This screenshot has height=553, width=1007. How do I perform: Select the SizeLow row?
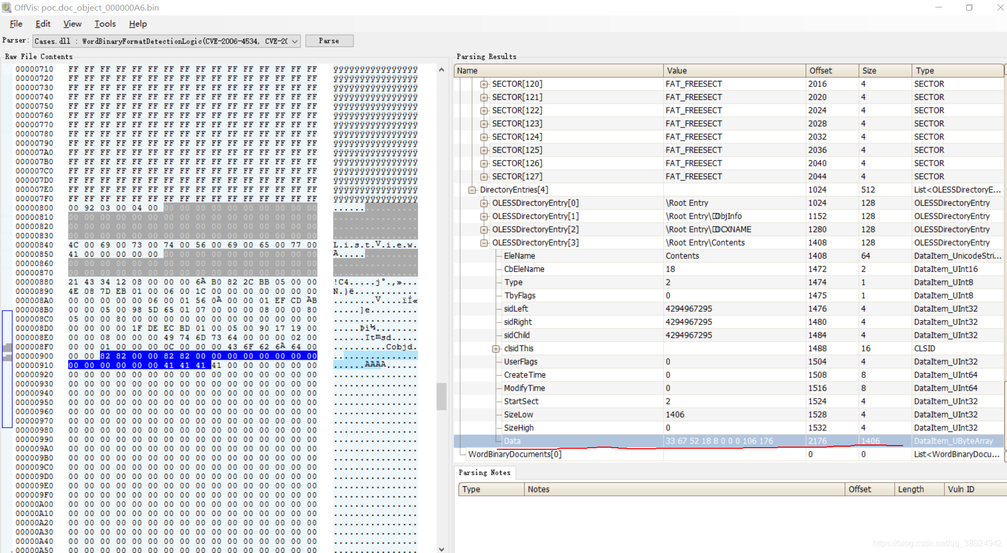tap(729, 415)
